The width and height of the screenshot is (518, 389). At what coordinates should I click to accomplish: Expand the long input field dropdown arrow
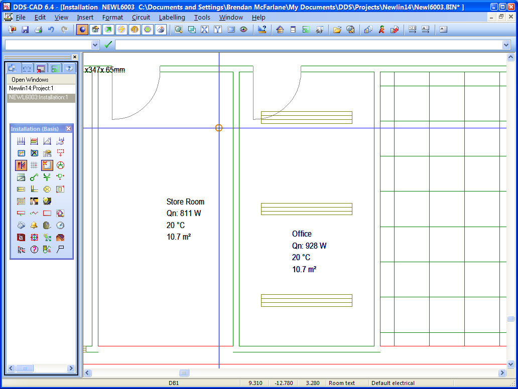point(506,45)
